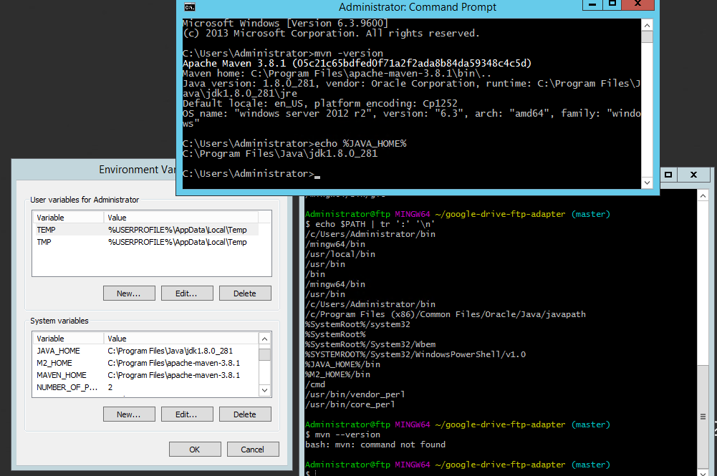Close the Administrator Command Prompt window
717x476 pixels.
tap(638, 4)
